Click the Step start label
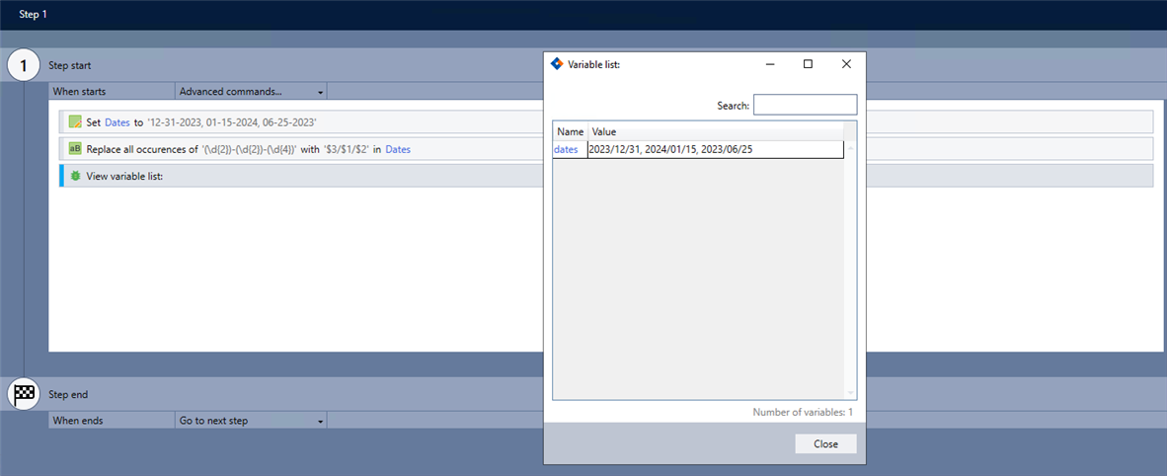Screen dimensions: 1167x476 (x=70, y=65)
